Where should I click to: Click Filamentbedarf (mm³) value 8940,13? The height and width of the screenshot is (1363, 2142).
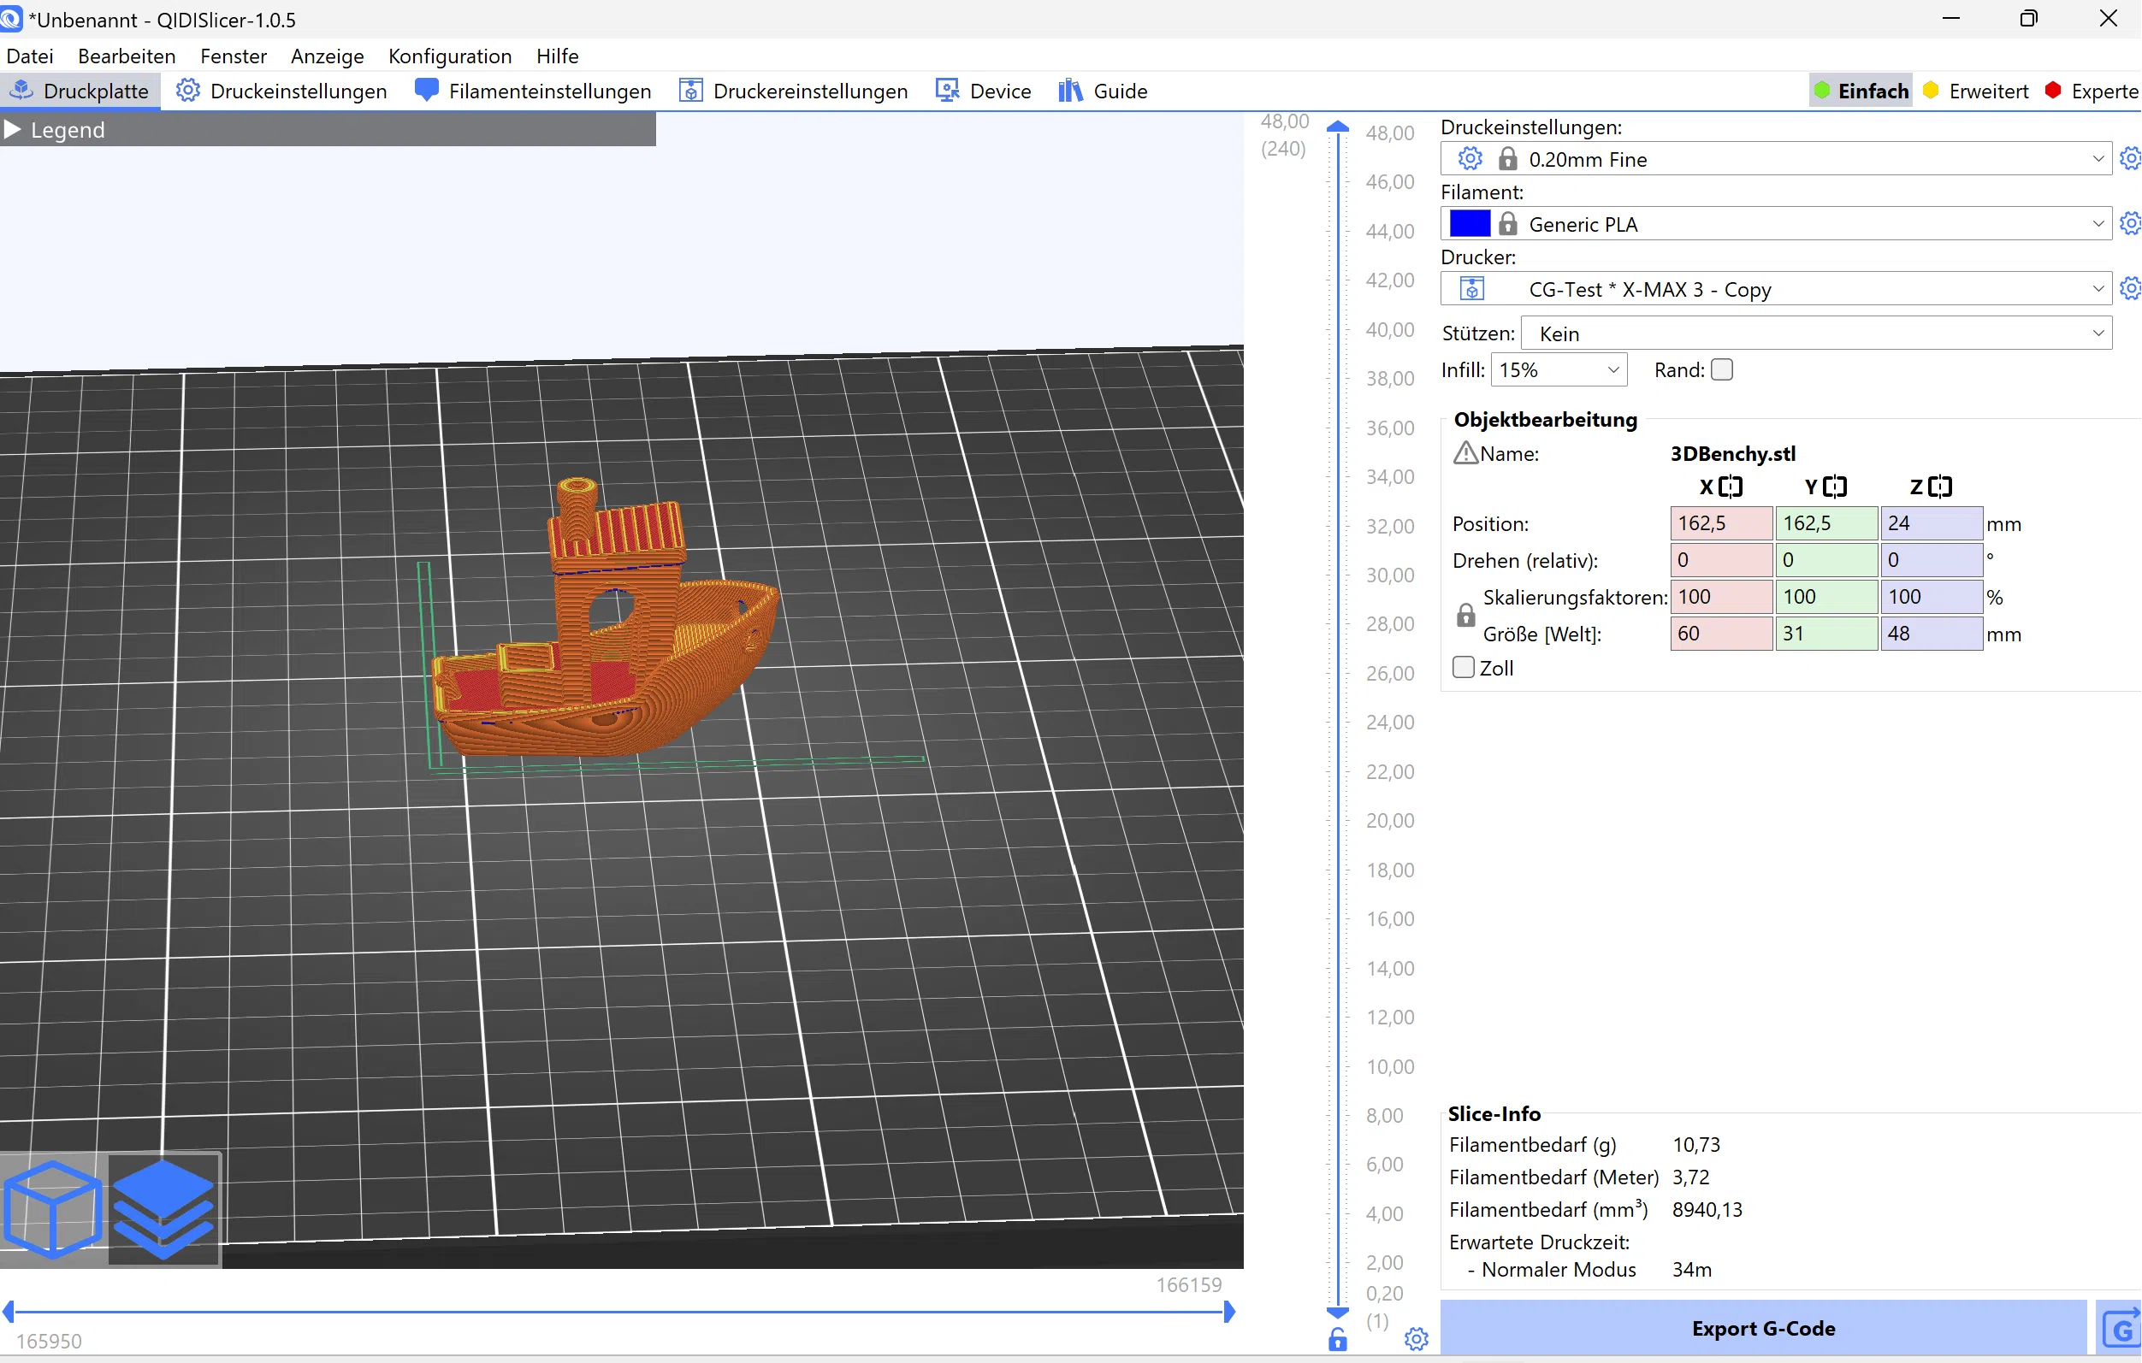tap(1707, 1209)
